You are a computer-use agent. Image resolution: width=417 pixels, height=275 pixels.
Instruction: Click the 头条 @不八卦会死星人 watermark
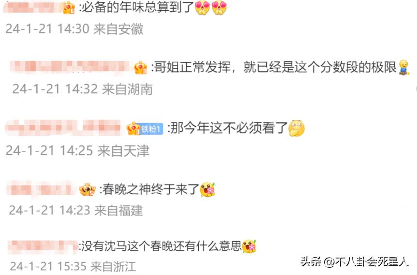[354, 261]
